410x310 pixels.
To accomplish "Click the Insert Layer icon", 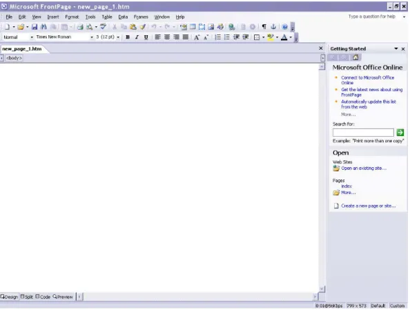I will pyautogui.click(x=202, y=27).
